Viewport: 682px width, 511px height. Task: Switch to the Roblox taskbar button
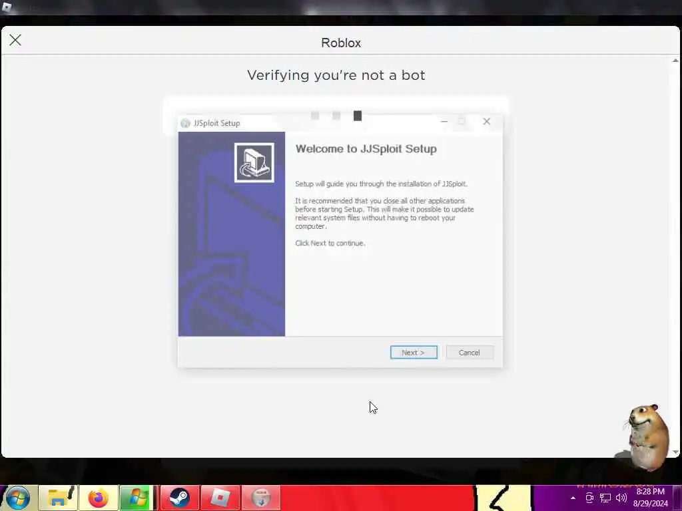click(220, 498)
